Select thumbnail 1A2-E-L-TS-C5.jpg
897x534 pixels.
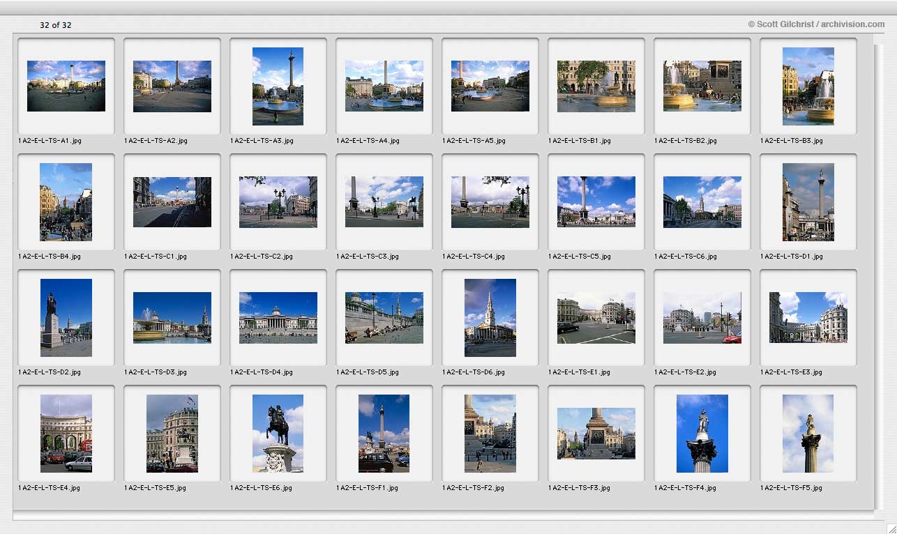pyautogui.click(x=596, y=201)
